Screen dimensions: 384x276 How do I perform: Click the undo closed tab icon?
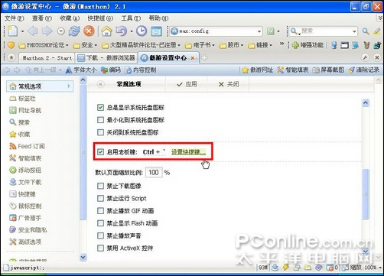[x=121, y=31]
